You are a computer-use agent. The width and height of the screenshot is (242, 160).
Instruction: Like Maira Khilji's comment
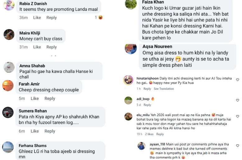(x=37, y=47)
